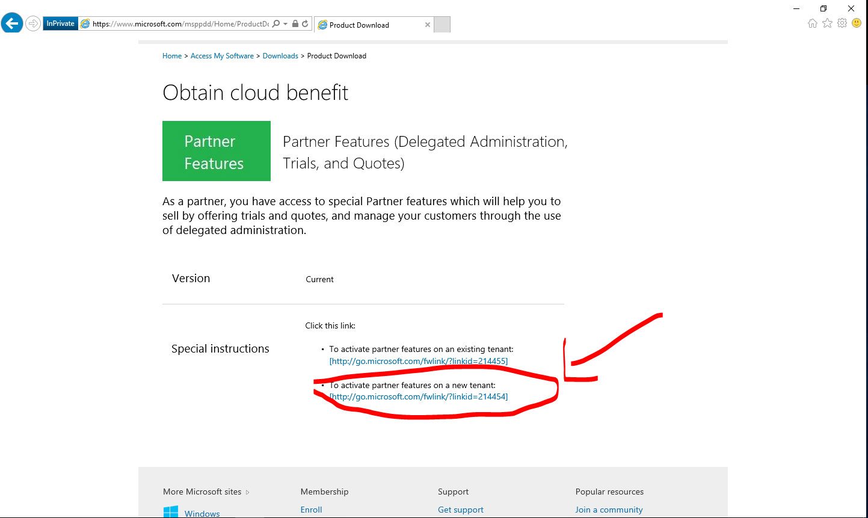The width and height of the screenshot is (868, 518).
Task: Go back with the blue Back arrow
Action: 12,23
